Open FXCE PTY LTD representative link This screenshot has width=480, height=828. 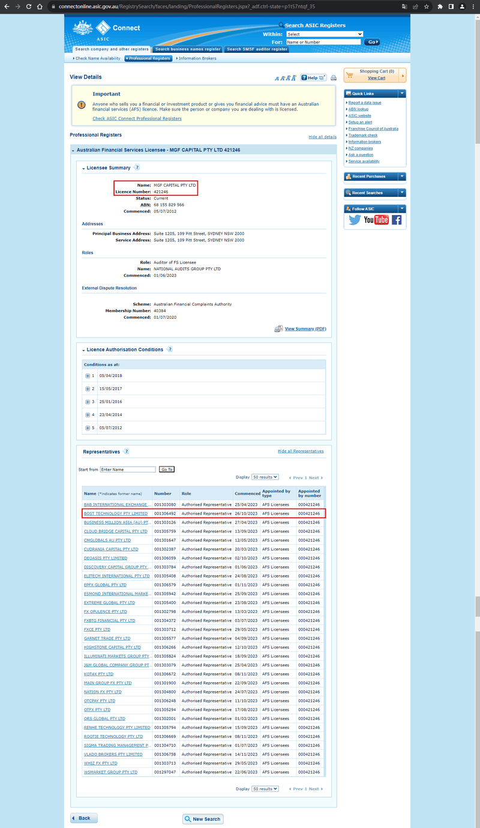97,630
